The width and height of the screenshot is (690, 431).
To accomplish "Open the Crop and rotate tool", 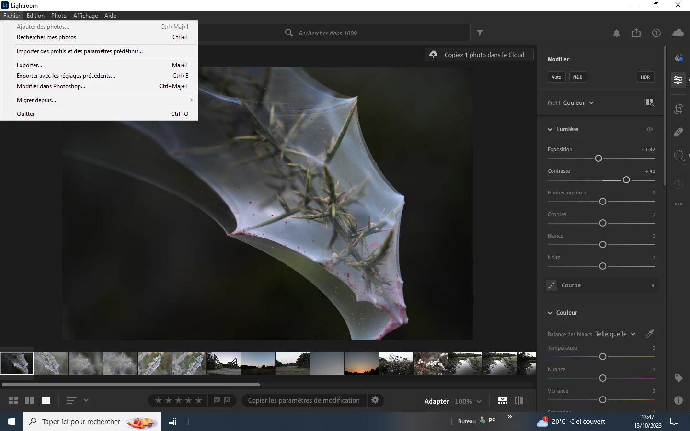I will [678, 109].
